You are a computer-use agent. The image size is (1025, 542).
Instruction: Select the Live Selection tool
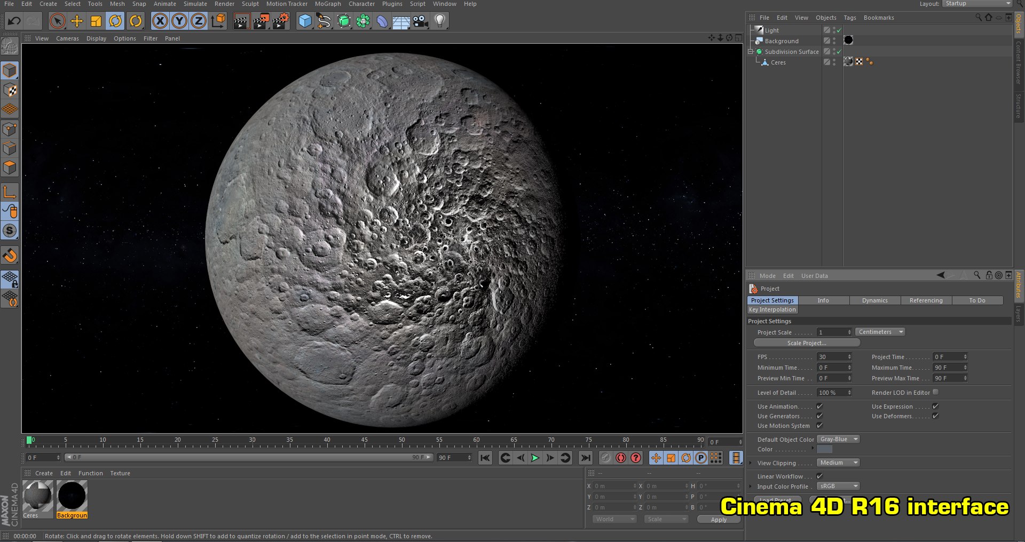pos(57,21)
